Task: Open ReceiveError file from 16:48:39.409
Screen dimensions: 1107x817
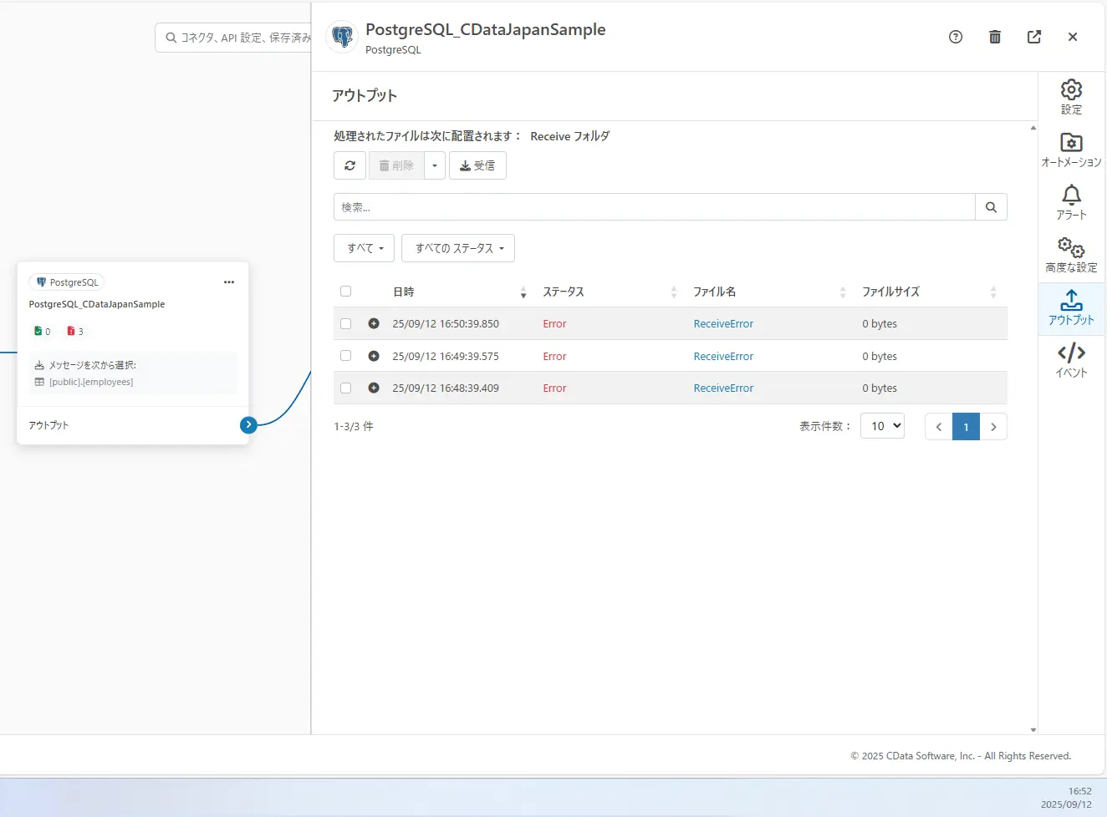Action: coord(723,388)
